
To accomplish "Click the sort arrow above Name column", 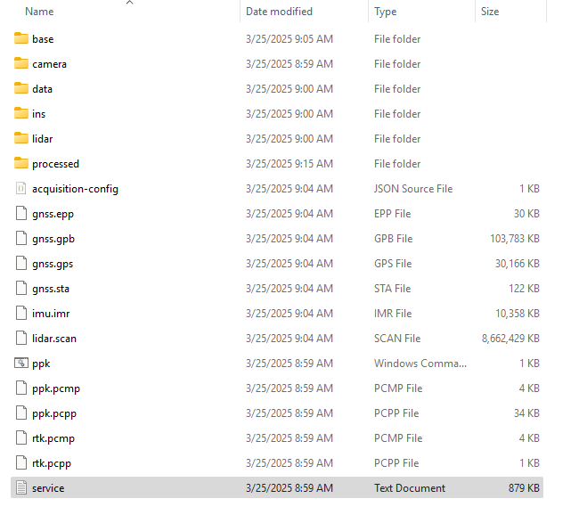I will click(x=129, y=3).
